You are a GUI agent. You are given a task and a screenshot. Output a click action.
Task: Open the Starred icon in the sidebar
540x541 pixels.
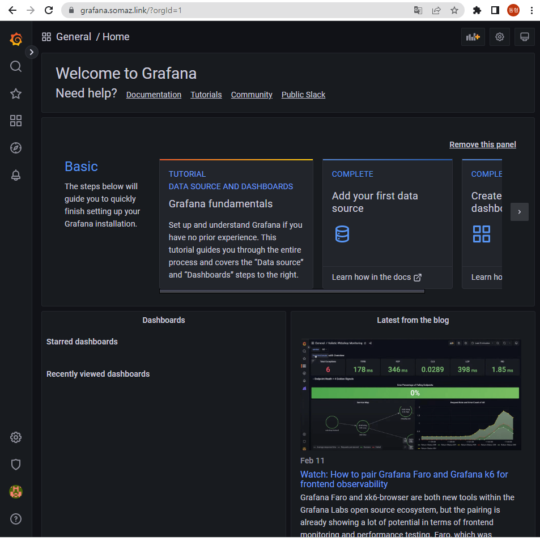click(16, 93)
